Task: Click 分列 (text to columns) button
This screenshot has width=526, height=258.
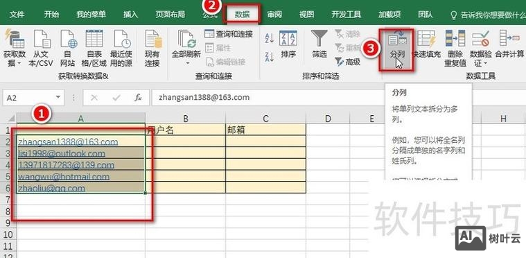Action: pos(397,49)
